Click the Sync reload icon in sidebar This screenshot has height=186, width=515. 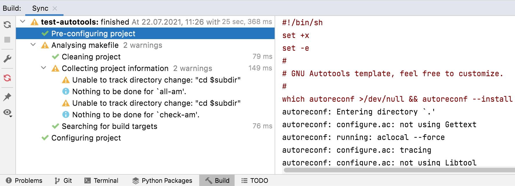point(7,25)
